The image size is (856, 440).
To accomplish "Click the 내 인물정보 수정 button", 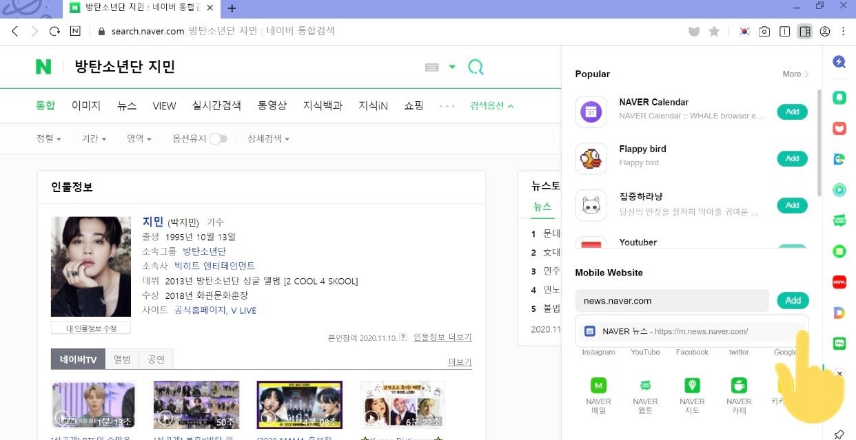I will [x=91, y=328].
